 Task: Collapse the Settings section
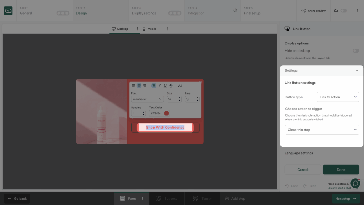pos(357,71)
